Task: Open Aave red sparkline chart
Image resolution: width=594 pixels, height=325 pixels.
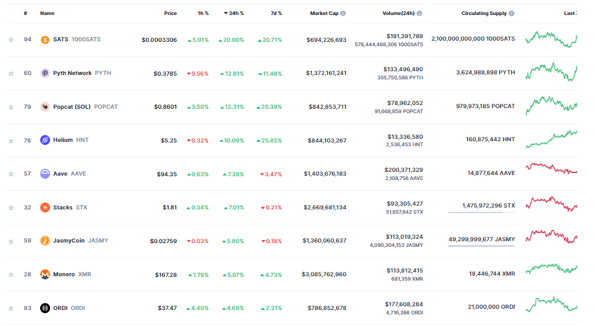Action: [x=551, y=169]
